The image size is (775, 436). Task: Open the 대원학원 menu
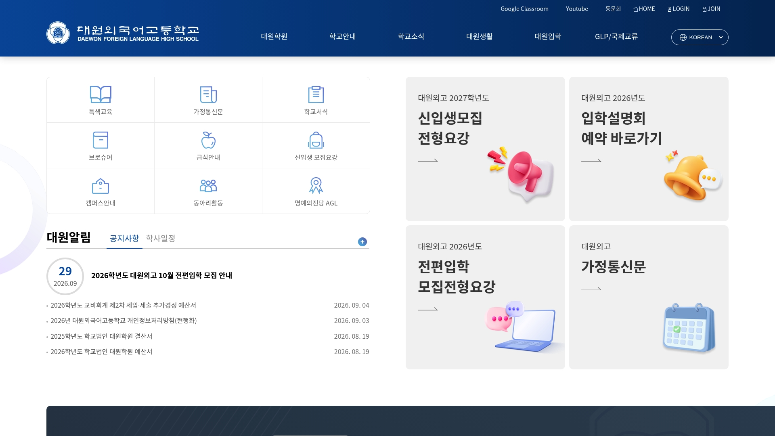click(274, 36)
